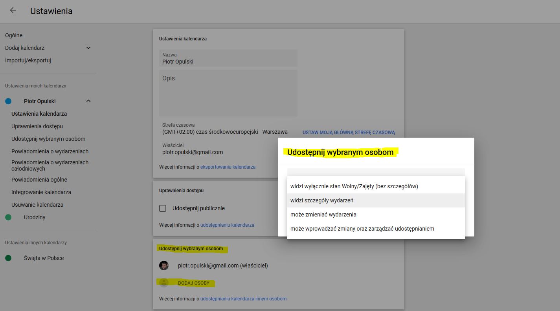This screenshot has width=560, height=311.
Task: Open Dodaj kalendarz in sidebar
Action: 25,48
